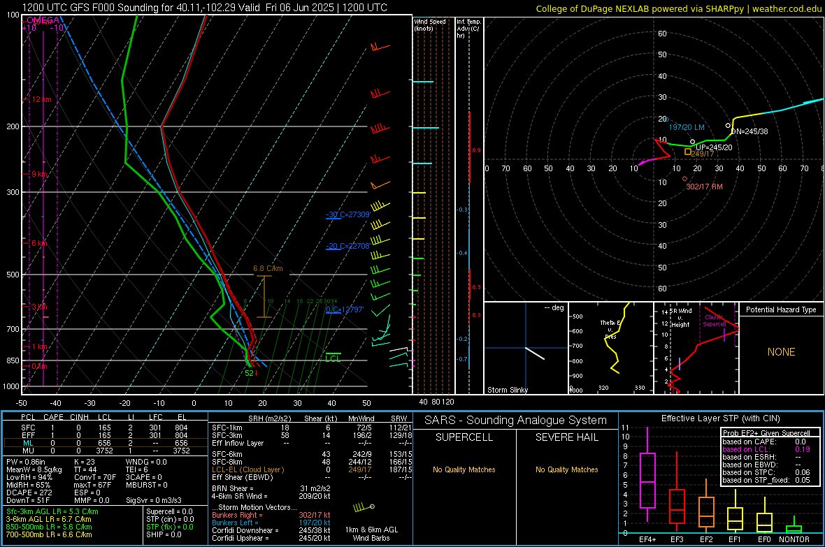Click the based on LCL: 0.19 line
This screenshot has width=825, height=547.
pyautogui.click(x=766, y=449)
